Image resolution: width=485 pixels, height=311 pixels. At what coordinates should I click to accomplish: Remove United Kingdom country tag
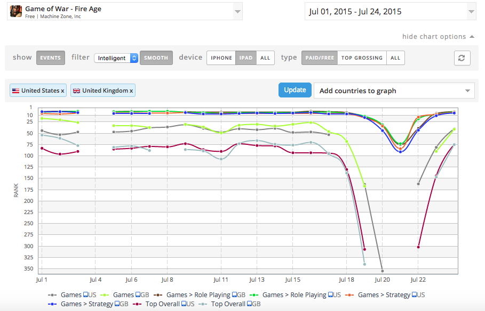131,91
